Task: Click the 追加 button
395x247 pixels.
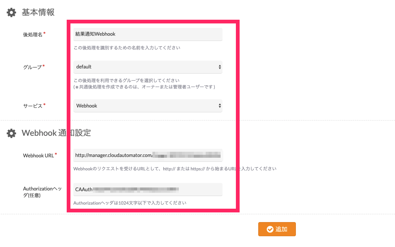Action: [x=277, y=229]
